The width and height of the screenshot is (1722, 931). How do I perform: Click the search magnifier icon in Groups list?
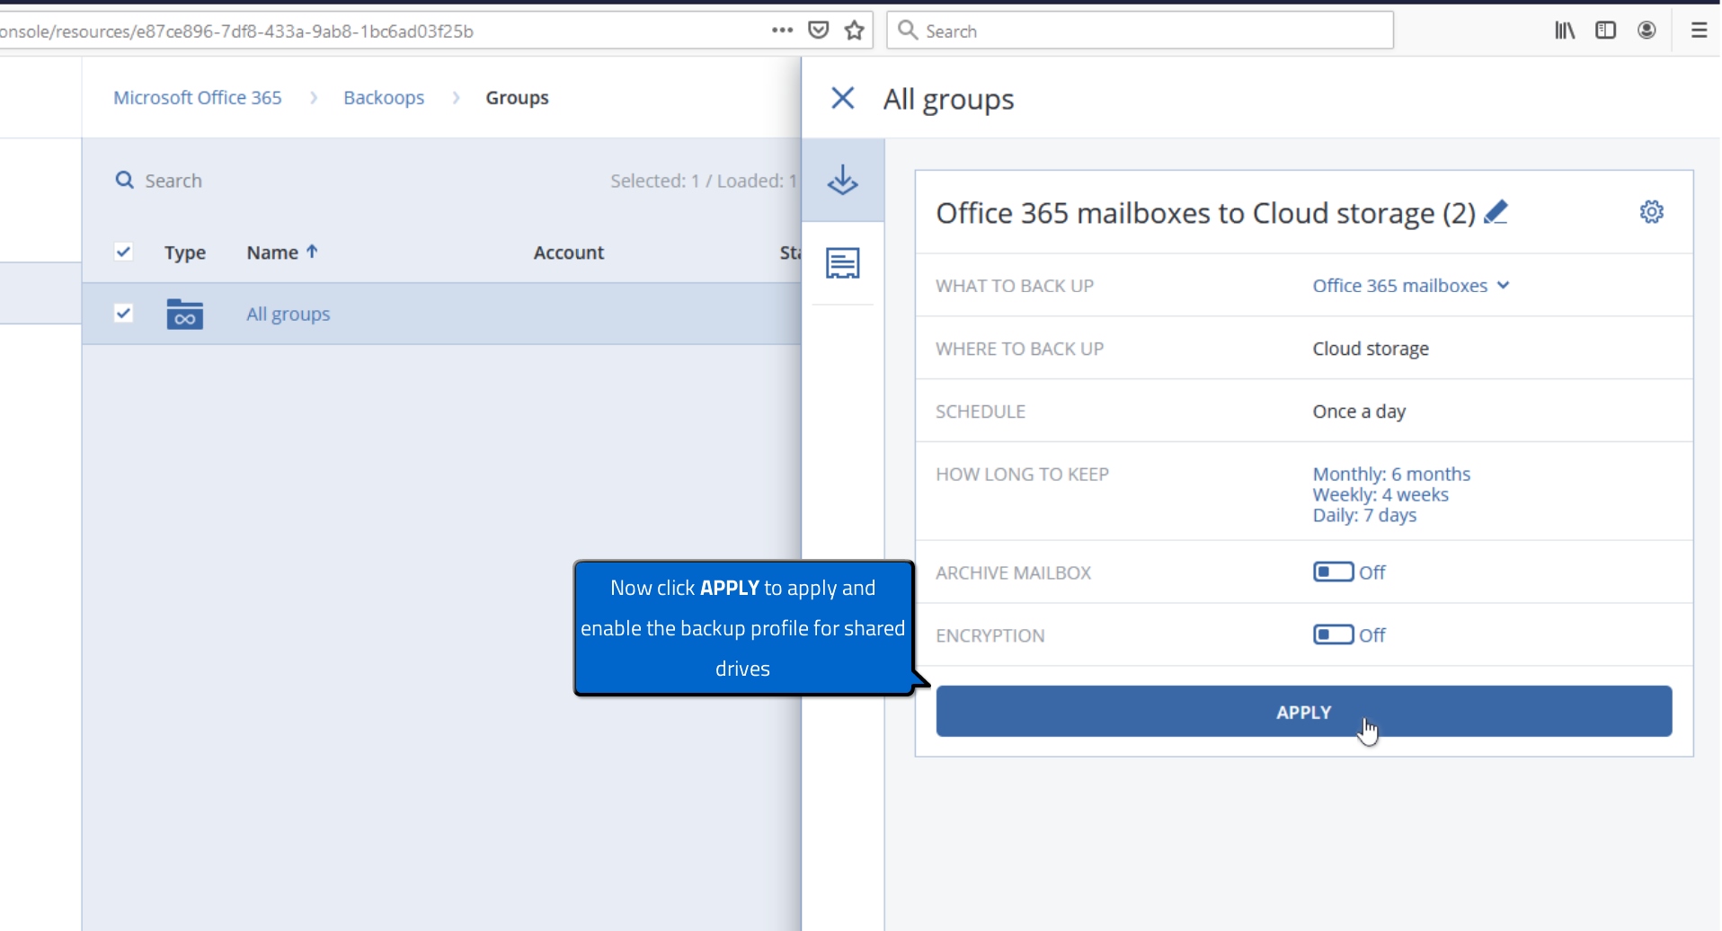[124, 180]
